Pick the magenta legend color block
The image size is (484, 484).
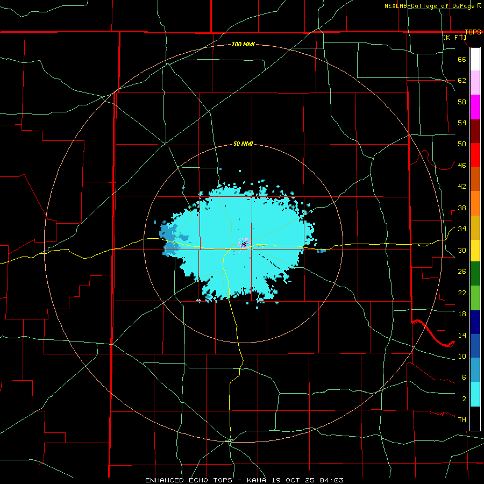475,107
